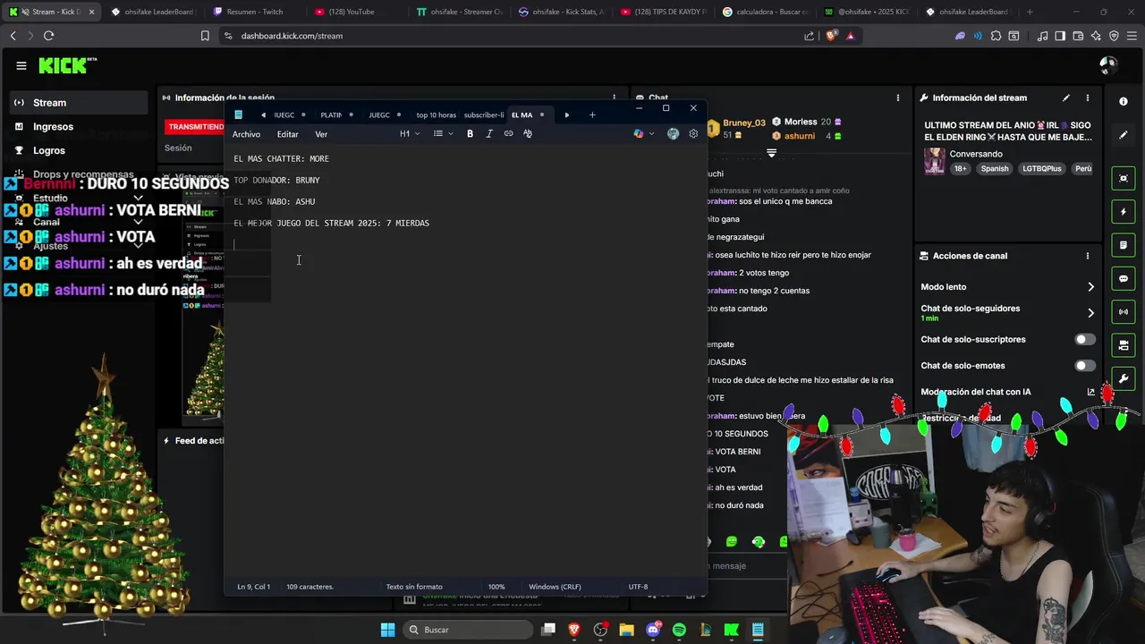Open the camera sidebar icon
Screen dimensions: 1145x644
1124,345
